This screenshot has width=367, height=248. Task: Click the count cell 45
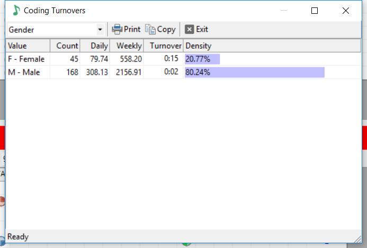tap(74, 59)
